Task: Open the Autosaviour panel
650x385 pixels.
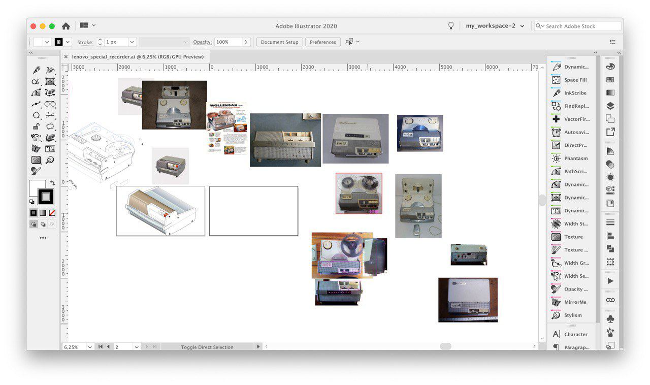Action: click(x=571, y=132)
